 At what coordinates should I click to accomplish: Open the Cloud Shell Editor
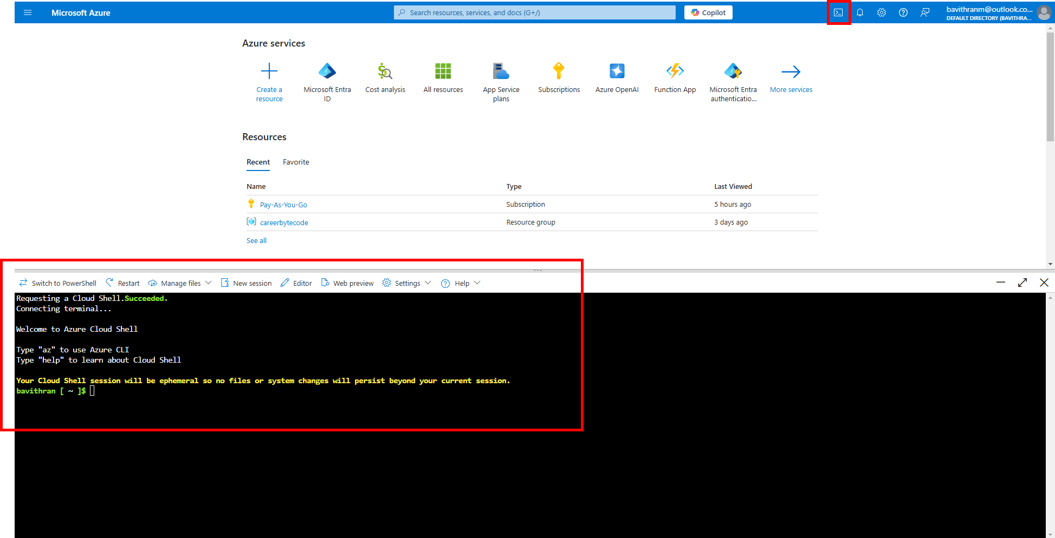[296, 283]
